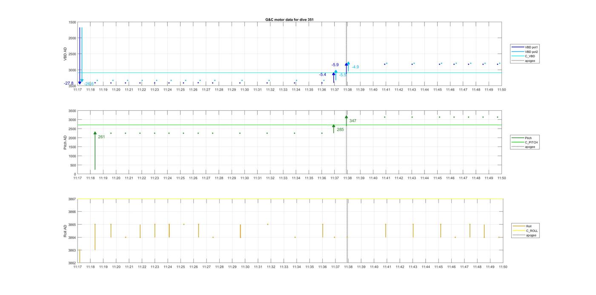596x295 pixels.
Task: Click the "500" tick on Pitch axis
Action: 73,165
